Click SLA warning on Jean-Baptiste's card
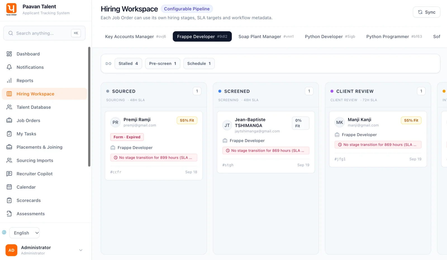447x260 pixels. (x=266, y=151)
